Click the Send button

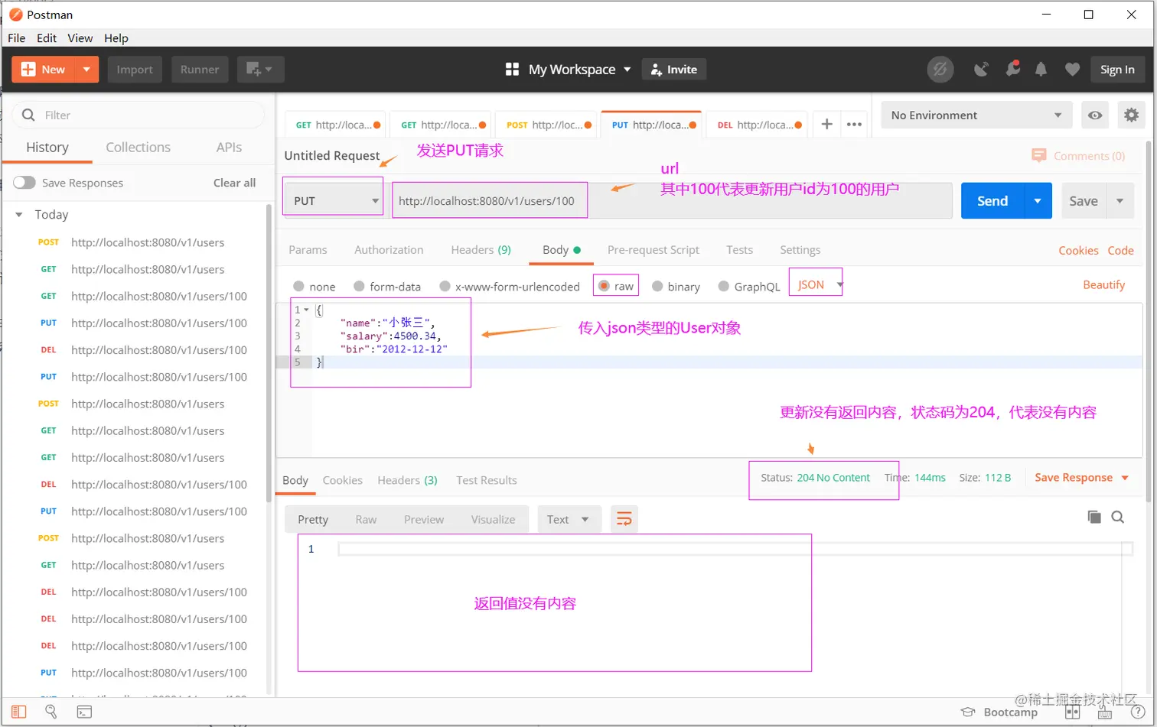tap(992, 201)
